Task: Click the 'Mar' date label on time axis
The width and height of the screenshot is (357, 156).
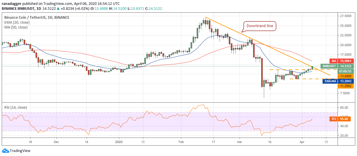Action: [240, 142]
